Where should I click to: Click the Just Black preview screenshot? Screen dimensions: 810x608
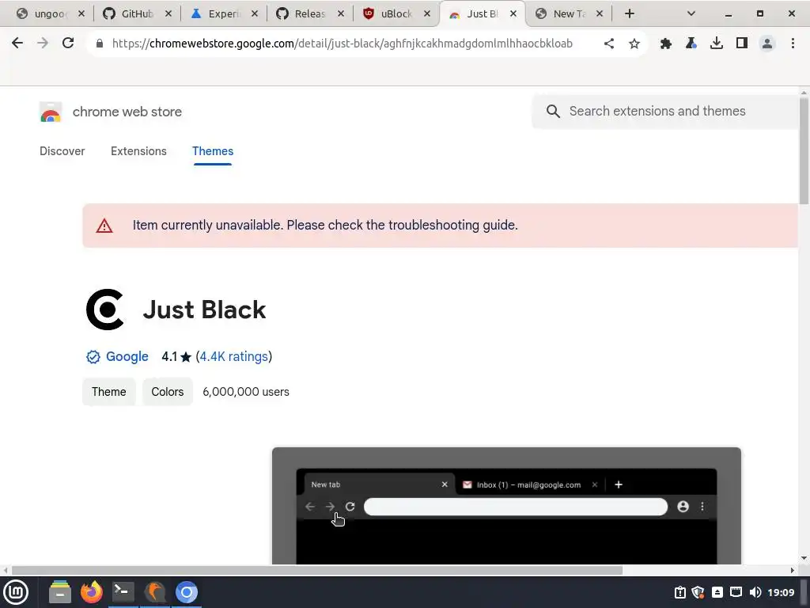(x=506, y=506)
